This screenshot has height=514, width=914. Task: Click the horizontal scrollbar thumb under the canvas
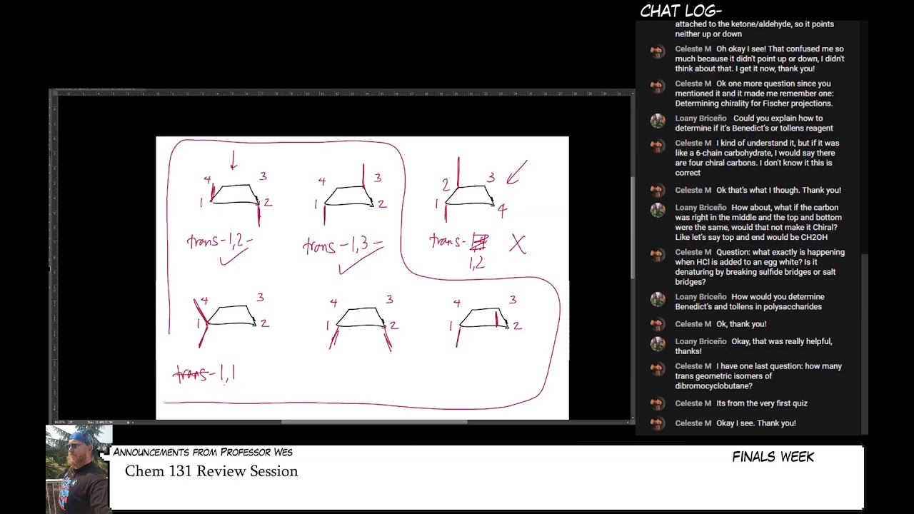pyautogui.click(x=374, y=422)
